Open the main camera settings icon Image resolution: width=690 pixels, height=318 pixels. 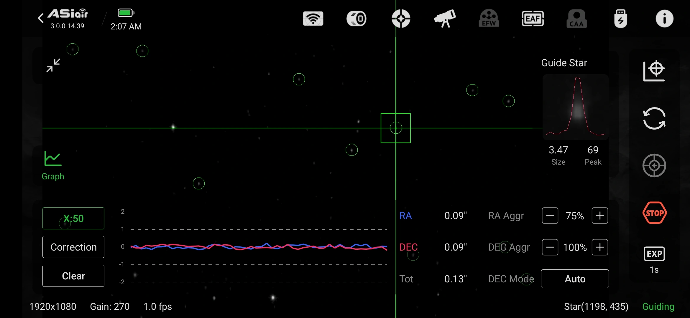coord(356,19)
